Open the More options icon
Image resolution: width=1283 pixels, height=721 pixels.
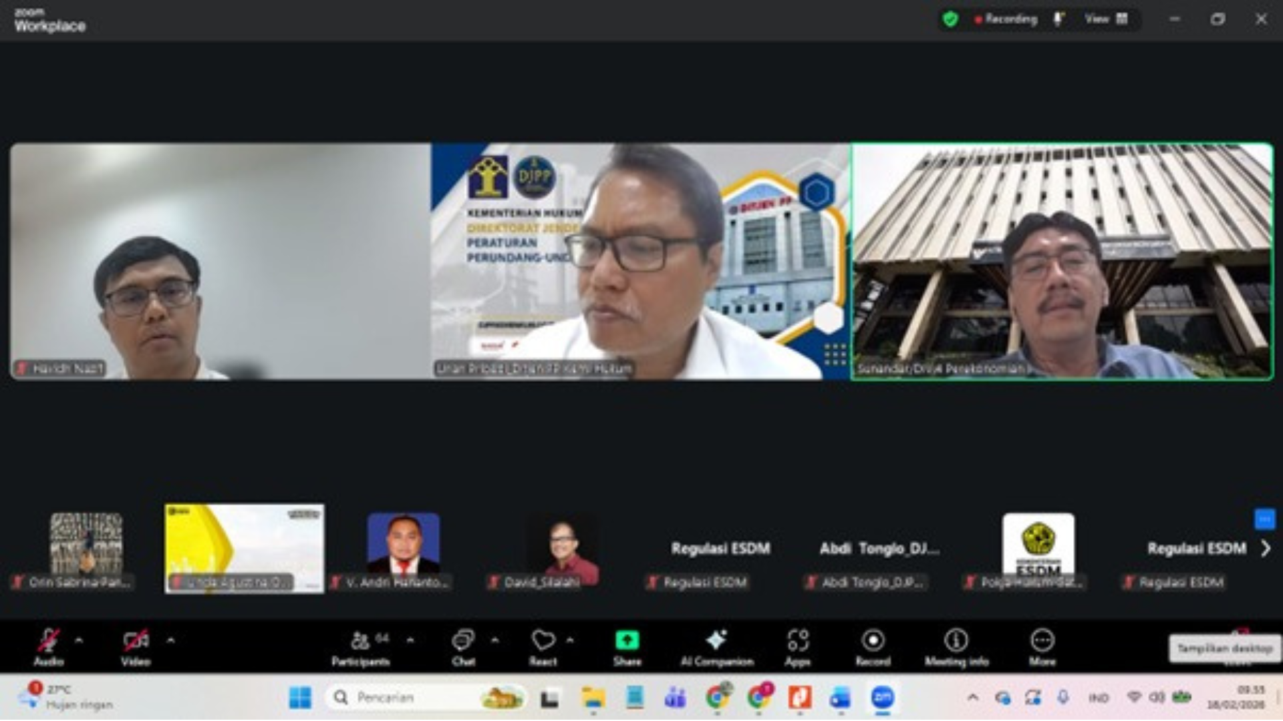[x=1042, y=640]
